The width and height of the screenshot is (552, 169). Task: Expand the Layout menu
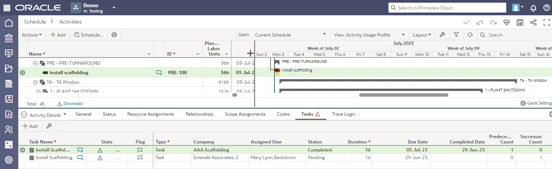point(422,35)
